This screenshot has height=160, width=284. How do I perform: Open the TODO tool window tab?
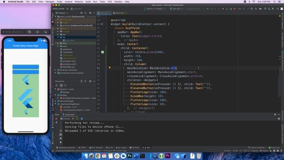(x=83, y=148)
